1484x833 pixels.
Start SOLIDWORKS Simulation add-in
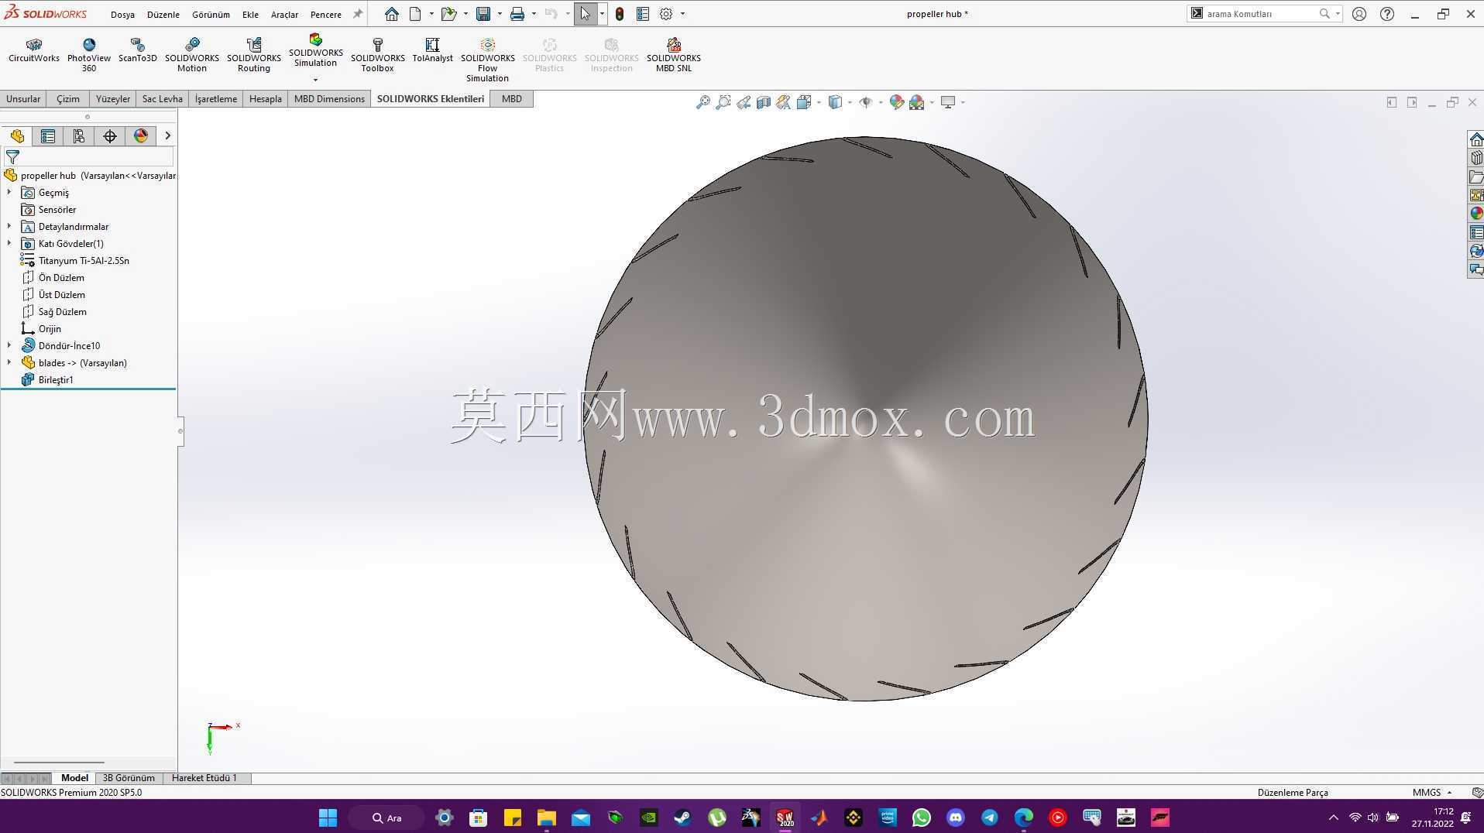coord(316,50)
